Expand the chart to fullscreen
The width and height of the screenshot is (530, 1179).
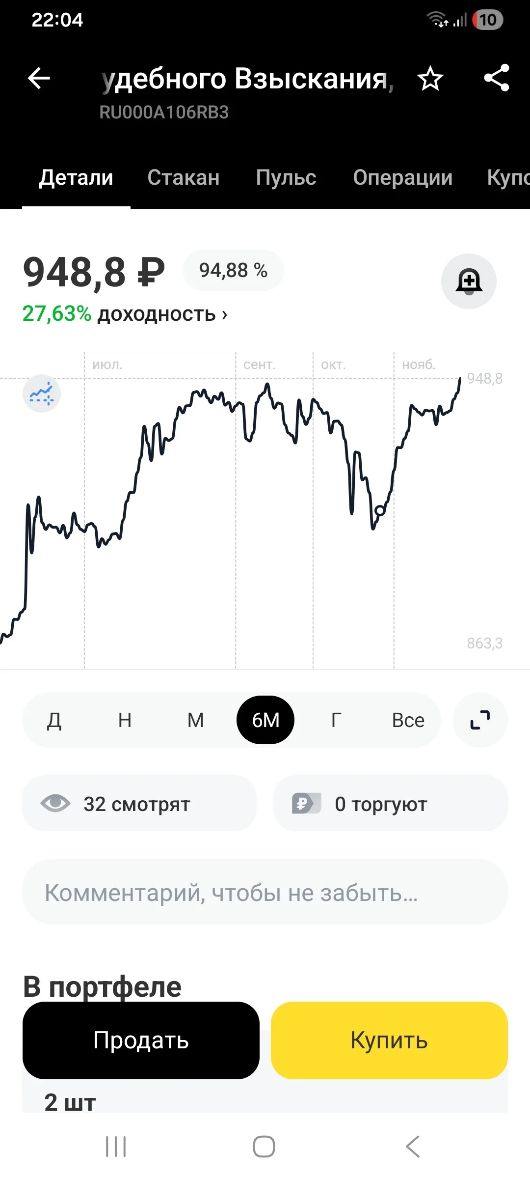coord(480,720)
